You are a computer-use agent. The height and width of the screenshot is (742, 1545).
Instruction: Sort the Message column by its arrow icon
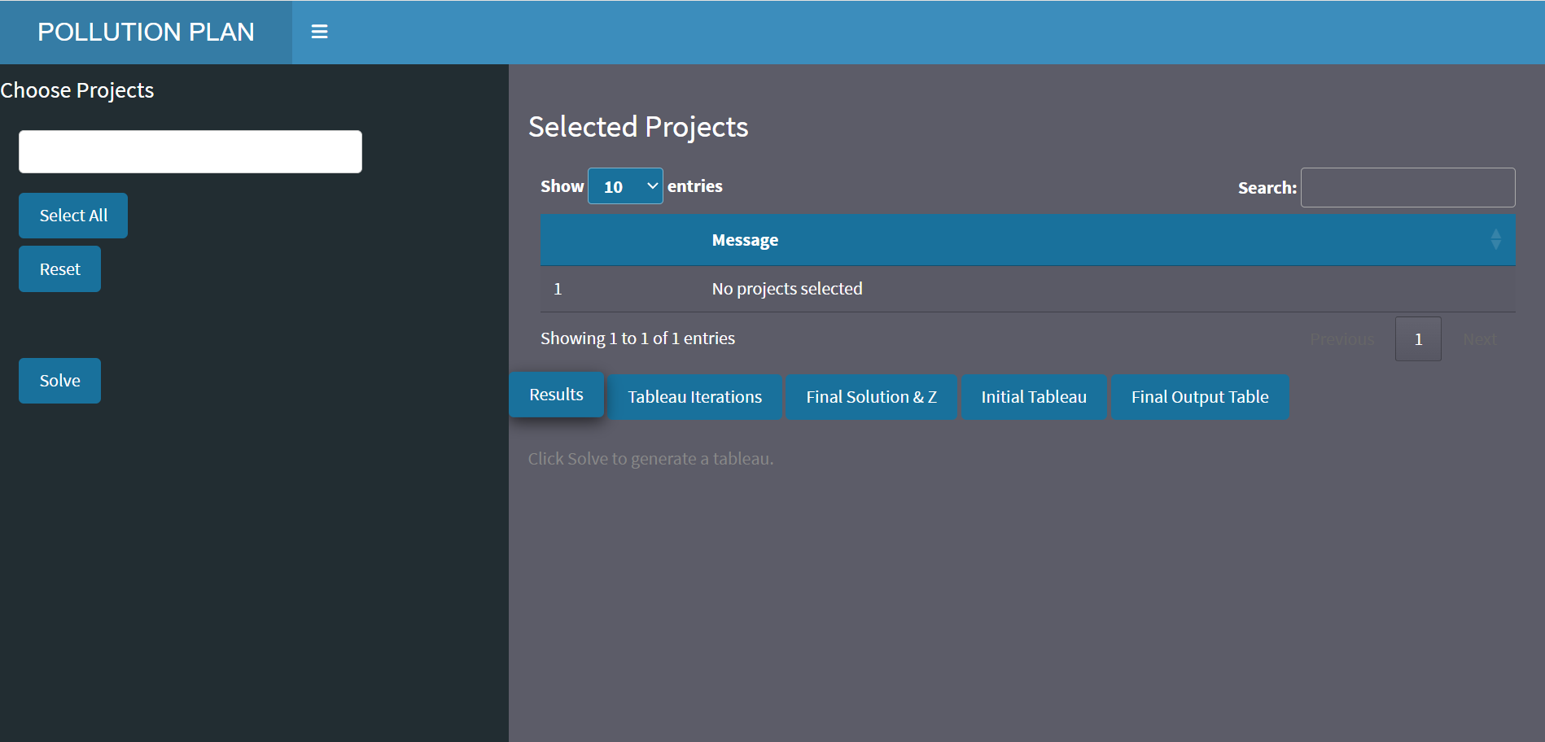[1496, 239]
